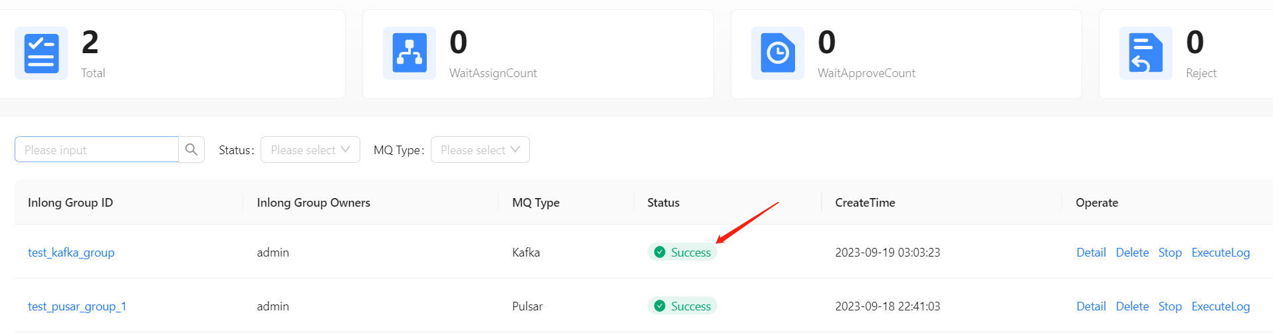1273x335 pixels.
Task: Click the Total checklist icon
Action: [x=41, y=53]
